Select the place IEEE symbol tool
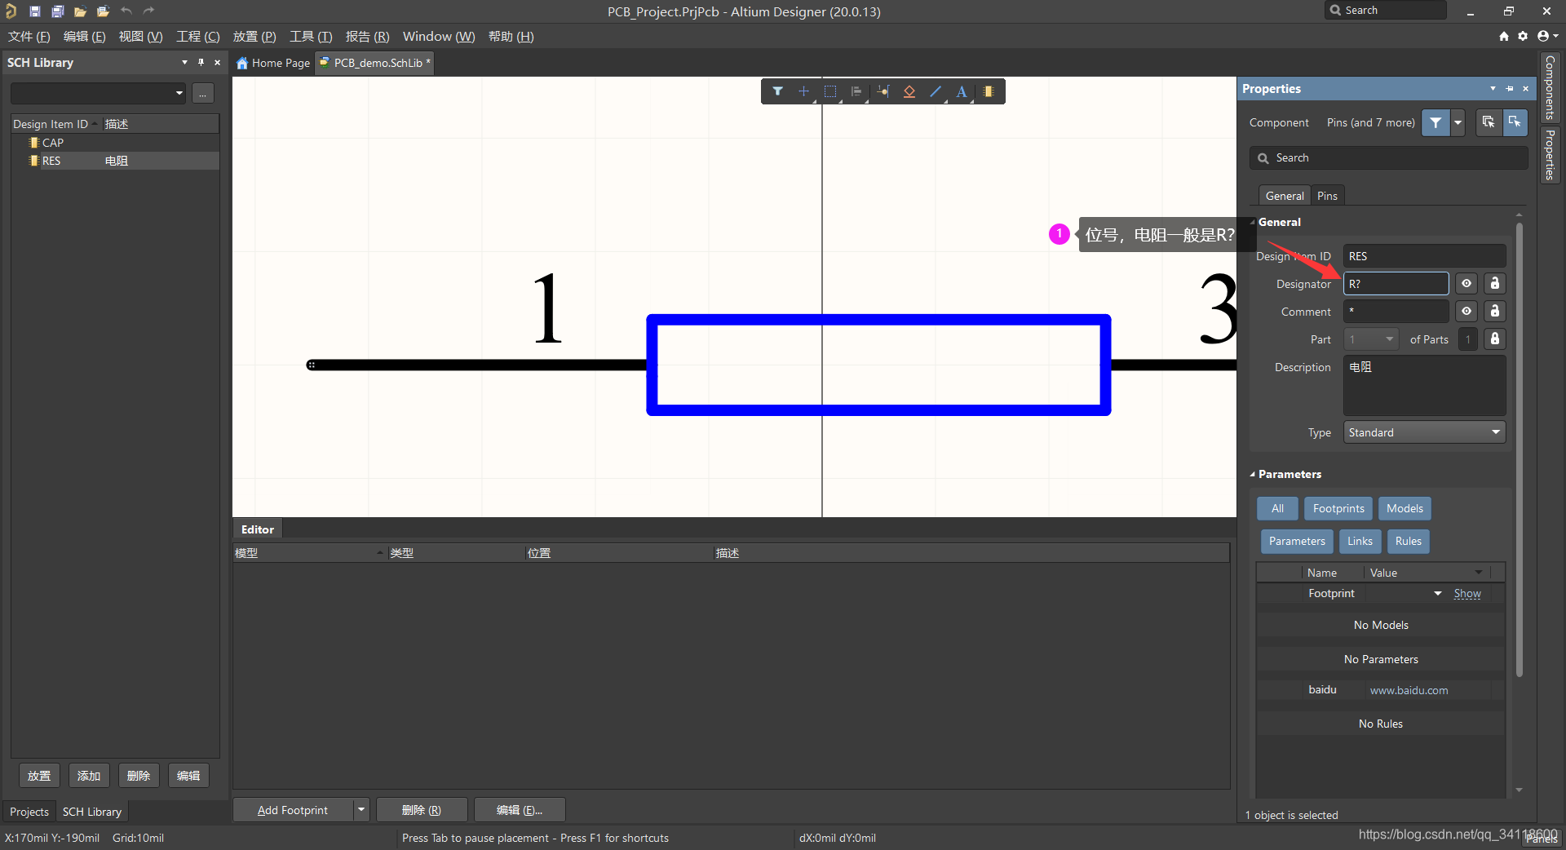The width and height of the screenshot is (1566, 850). [x=909, y=91]
